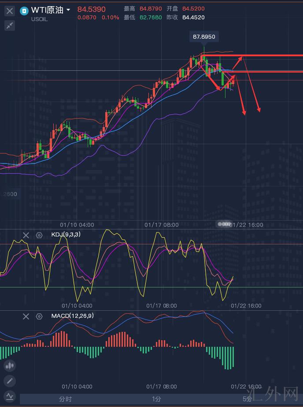Click the MACD(12,26,9) indicator label
The width and height of the screenshot is (303, 407).
click(72, 316)
